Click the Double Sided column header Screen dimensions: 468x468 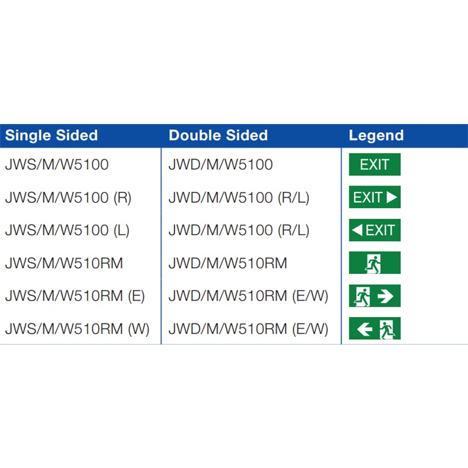coord(218,136)
